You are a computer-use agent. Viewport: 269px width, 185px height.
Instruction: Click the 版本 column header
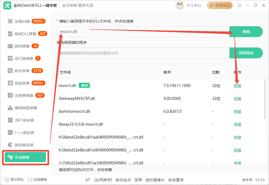pos(167,72)
